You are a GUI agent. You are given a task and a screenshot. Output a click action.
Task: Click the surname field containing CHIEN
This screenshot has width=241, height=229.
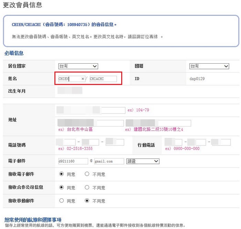pyautogui.click(x=69, y=79)
